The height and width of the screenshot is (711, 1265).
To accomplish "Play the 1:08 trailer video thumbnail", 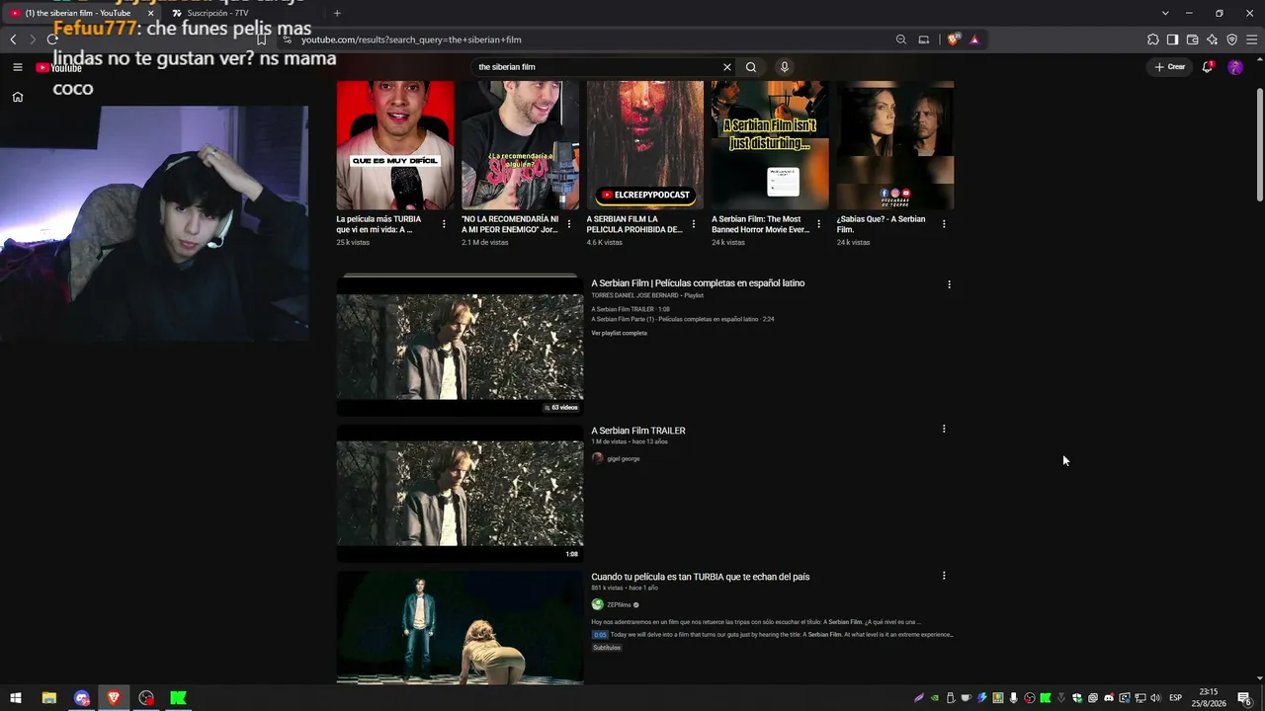I will coord(461,493).
